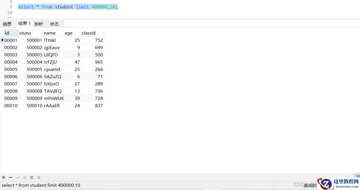Click stuno cell 500001
This screenshot has width=360, height=190.
pyautogui.click(x=31, y=40)
